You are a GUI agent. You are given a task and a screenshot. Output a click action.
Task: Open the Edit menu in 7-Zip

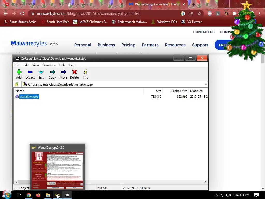[x=26, y=65]
